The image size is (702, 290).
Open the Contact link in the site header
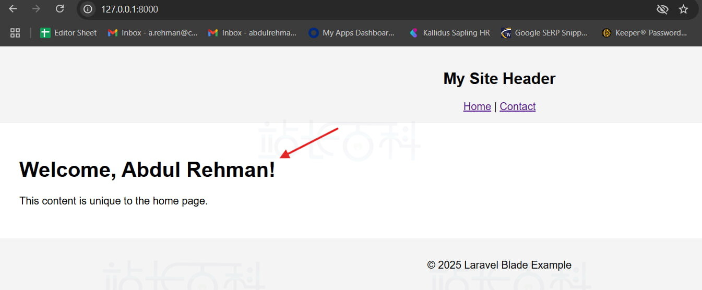click(x=517, y=106)
